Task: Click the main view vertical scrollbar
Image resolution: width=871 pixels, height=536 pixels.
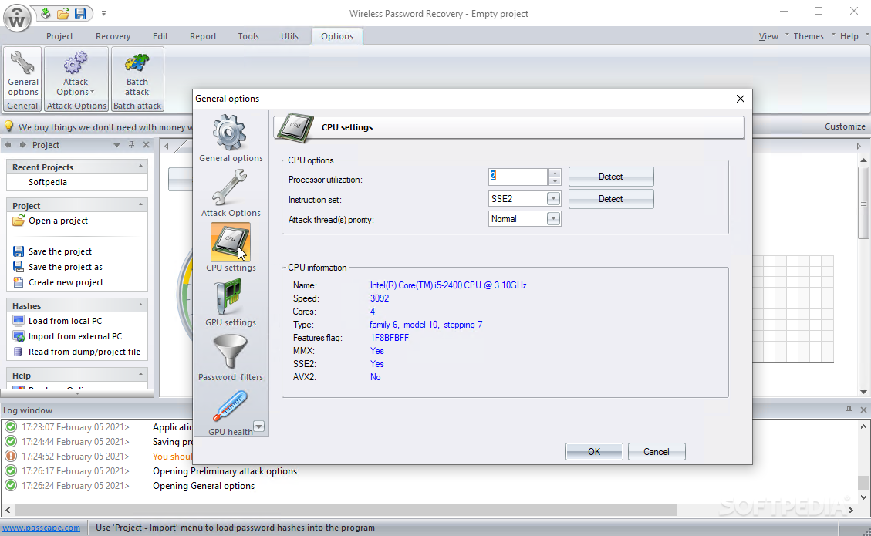Action: pos(863,203)
